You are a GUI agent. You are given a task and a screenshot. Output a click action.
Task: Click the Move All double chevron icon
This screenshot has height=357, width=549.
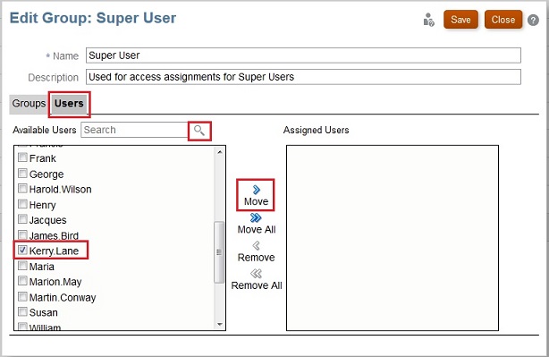(256, 218)
